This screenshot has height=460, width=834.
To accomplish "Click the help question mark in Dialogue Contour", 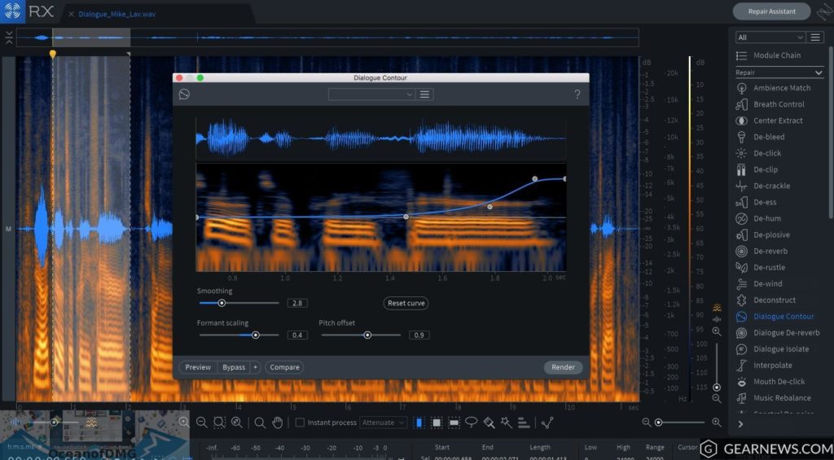I will point(577,94).
